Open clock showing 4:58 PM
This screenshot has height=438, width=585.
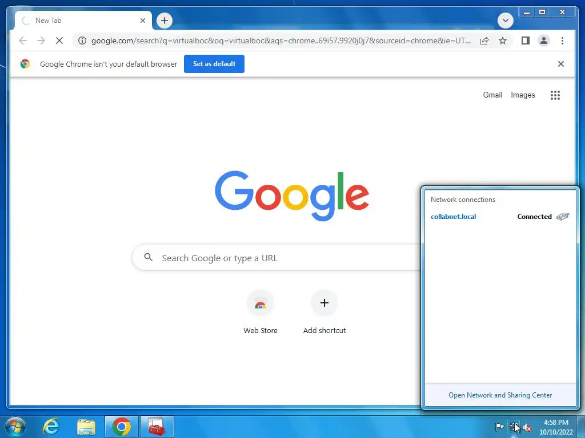pos(555,427)
